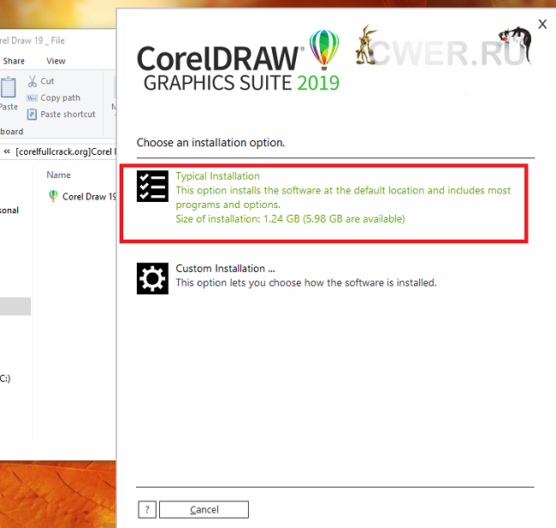Click the typical installation size text line
Viewport: 556px width, 528px height.
pos(290,219)
